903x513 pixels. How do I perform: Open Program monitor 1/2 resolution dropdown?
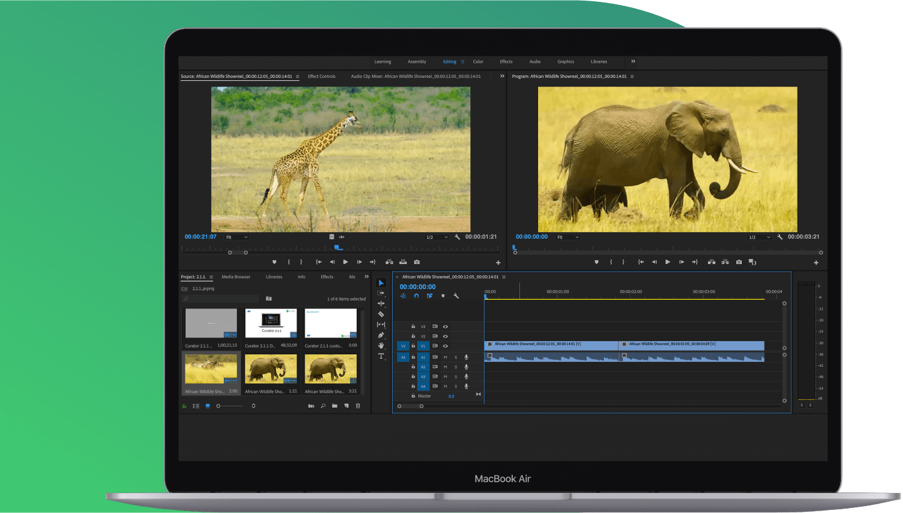759,237
